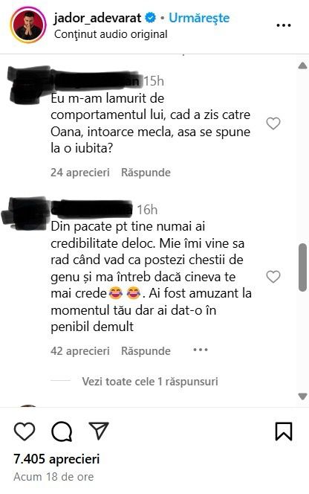Viewport: 309px width, 494px height.
Task: Like the comment about Oana
Action: tap(273, 123)
